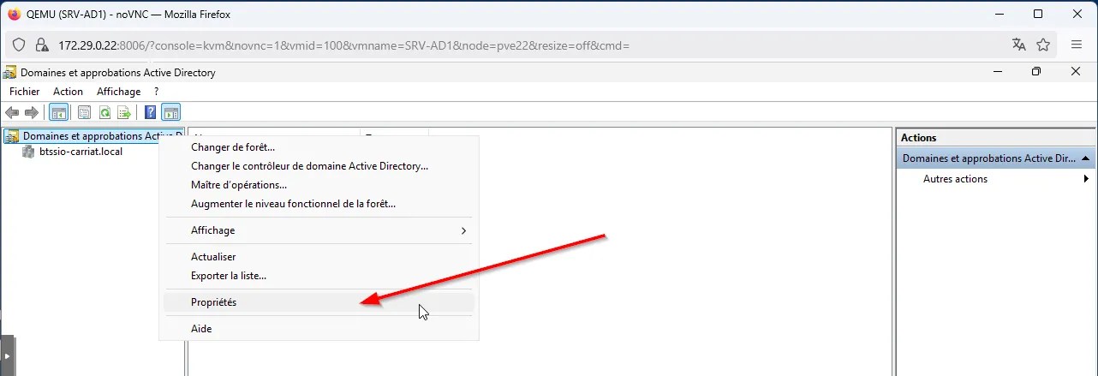Click the Back arrow in MMC toolbar
The width and height of the screenshot is (1098, 376).
click(12, 112)
